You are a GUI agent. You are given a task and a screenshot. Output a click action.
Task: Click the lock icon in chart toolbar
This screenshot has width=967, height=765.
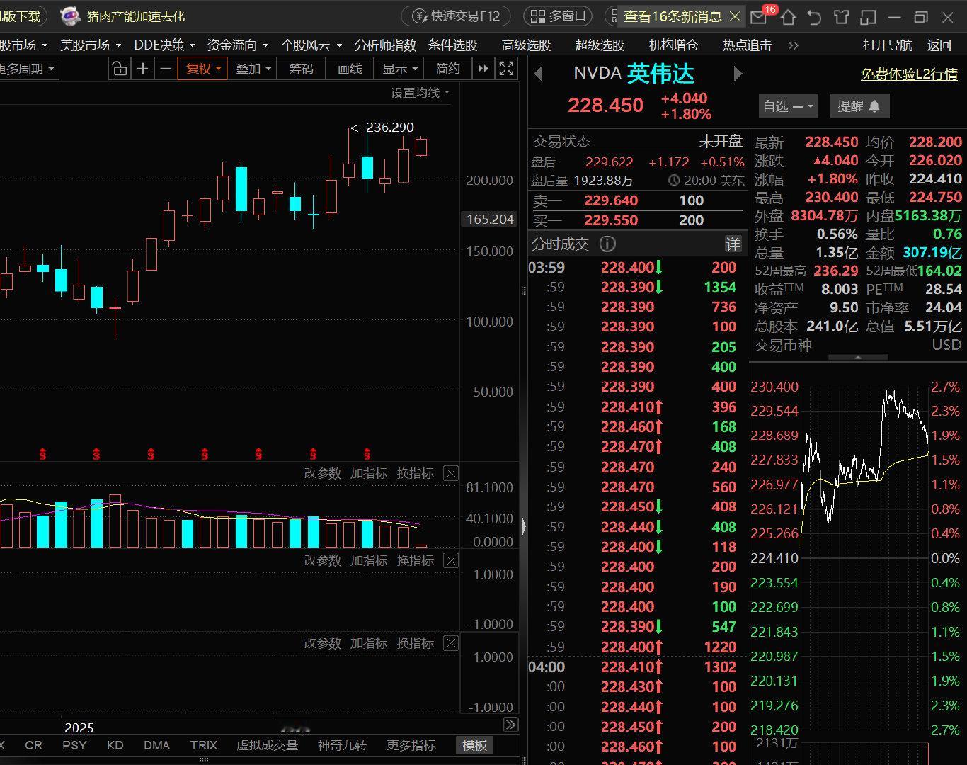[120, 69]
